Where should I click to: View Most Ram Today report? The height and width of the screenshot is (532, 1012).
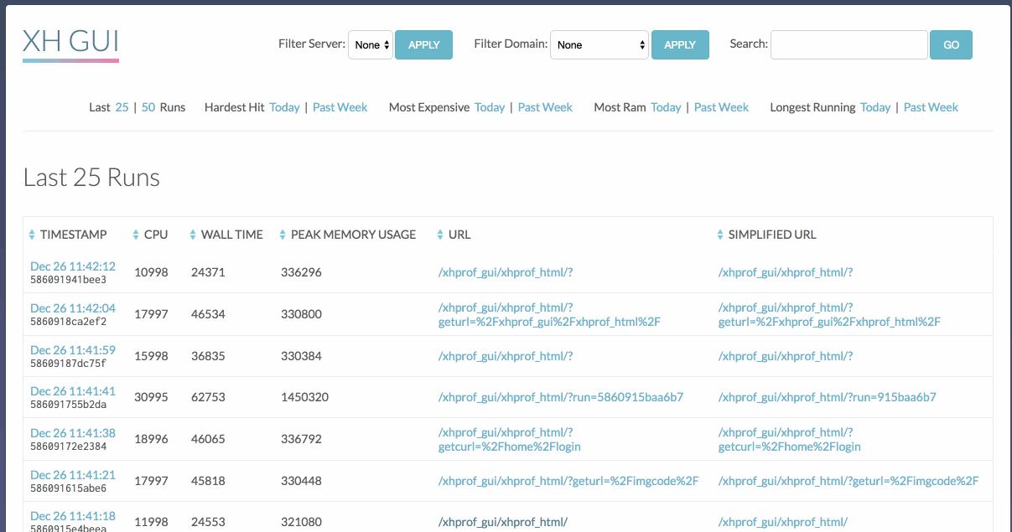click(x=666, y=107)
